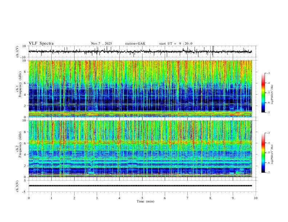Click the time axis tick label "1"
Screen dimensions: 288x222
click(x=51, y=198)
